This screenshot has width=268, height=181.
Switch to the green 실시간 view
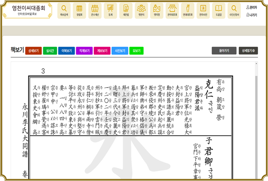pos(50,51)
